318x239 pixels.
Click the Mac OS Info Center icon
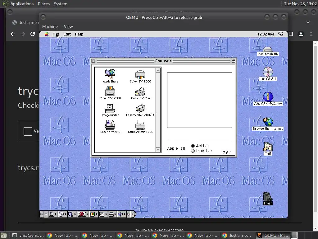coord(268,99)
